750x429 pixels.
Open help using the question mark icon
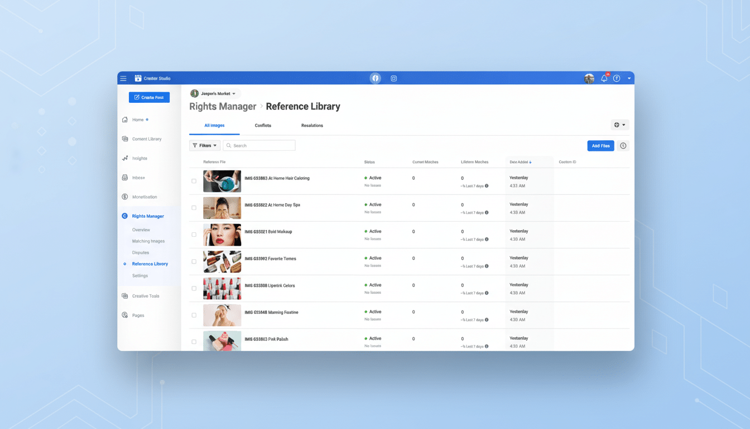(617, 78)
